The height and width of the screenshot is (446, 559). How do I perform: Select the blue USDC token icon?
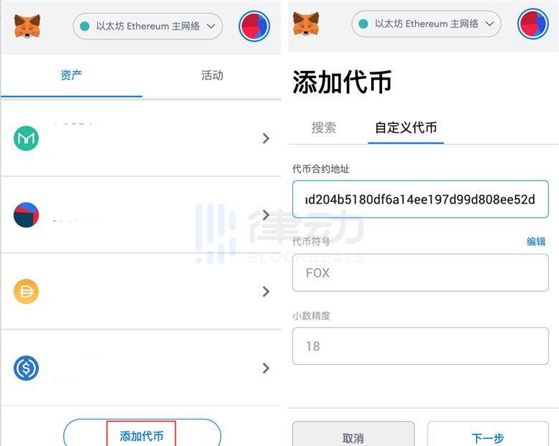tap(26, 368)
